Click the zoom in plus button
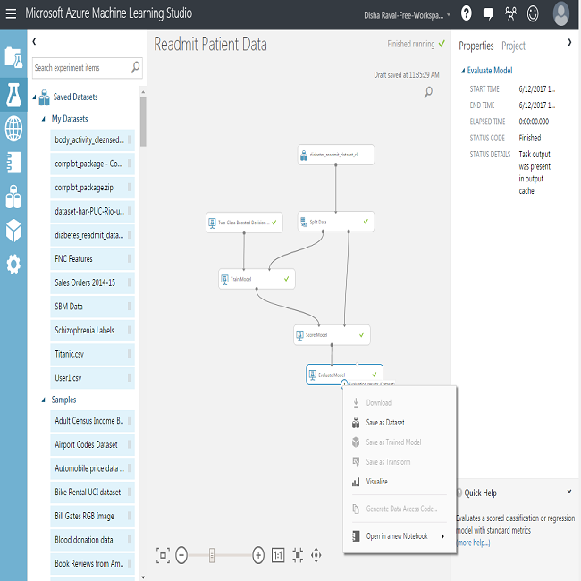 pyautogui.click(x=258, y=555)
